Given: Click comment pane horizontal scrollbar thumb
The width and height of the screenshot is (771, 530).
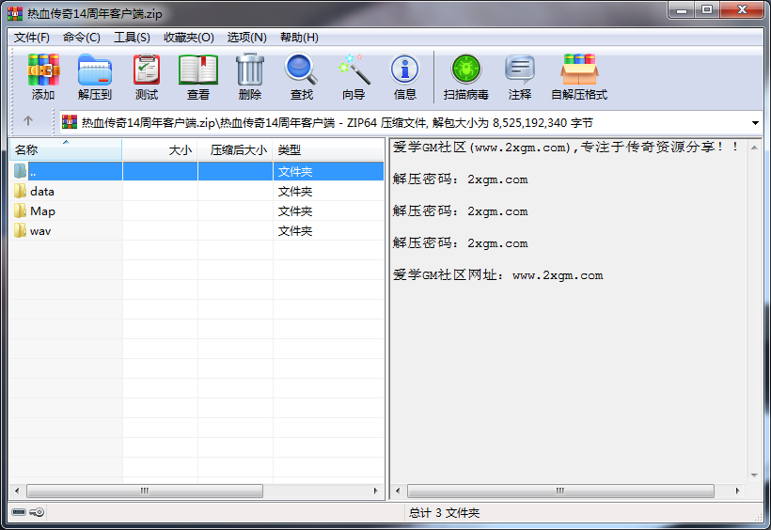Looking at the screenshot, I should pyautogui.click(x=560, y=491).
